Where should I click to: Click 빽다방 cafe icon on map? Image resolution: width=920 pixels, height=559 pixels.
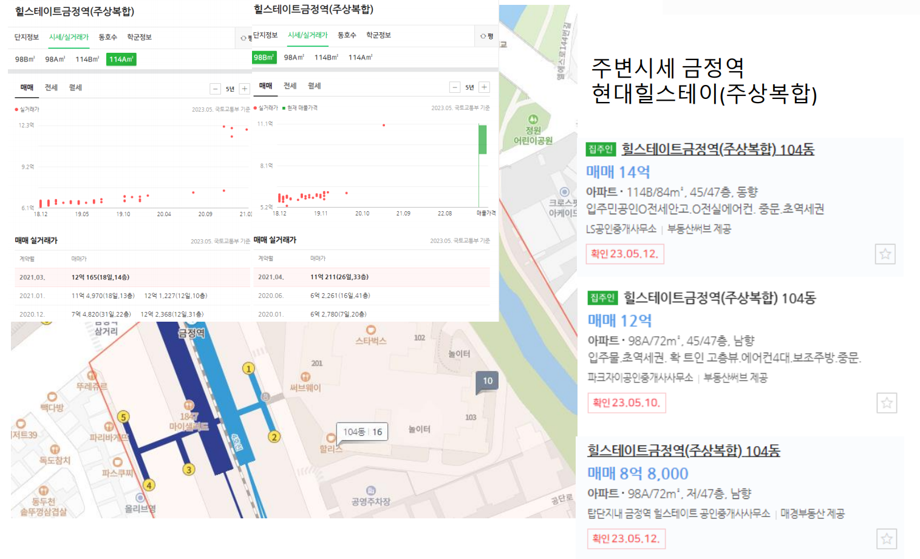coord(52,397)
